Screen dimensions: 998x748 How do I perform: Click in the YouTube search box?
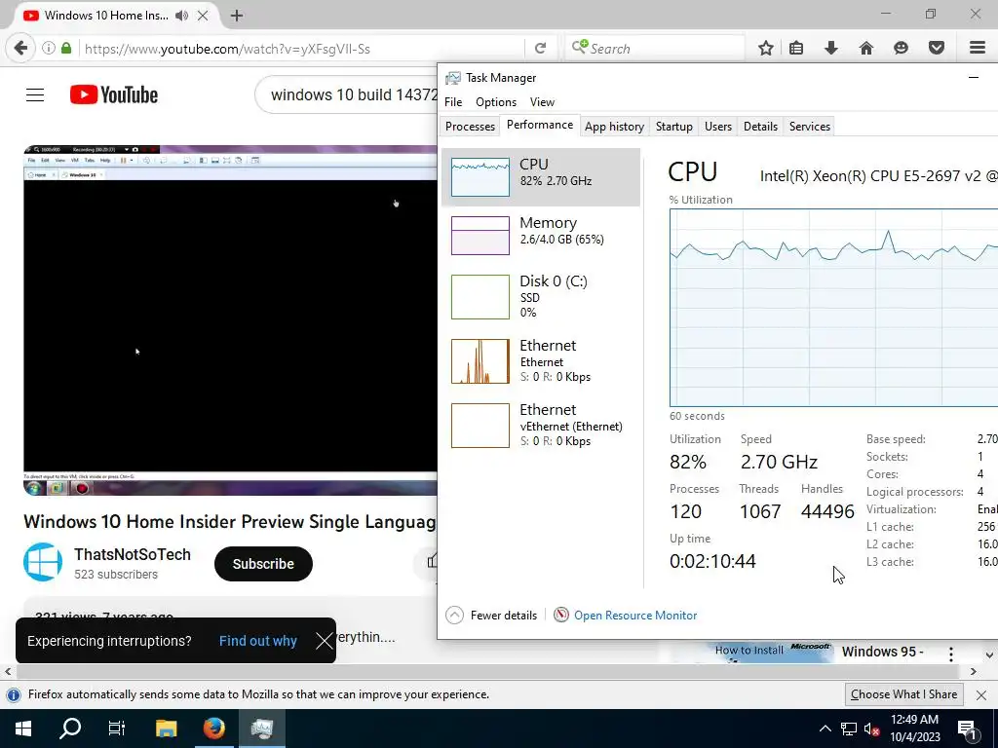[347, 95]
